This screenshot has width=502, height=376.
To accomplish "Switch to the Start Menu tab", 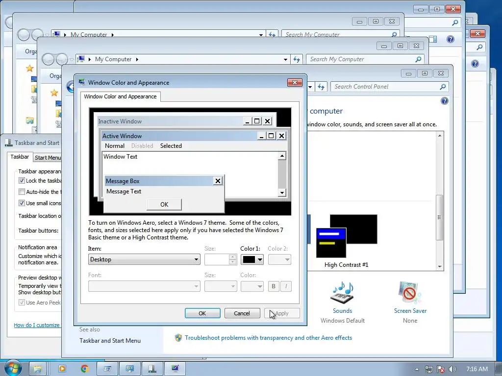I will point(48,158).
